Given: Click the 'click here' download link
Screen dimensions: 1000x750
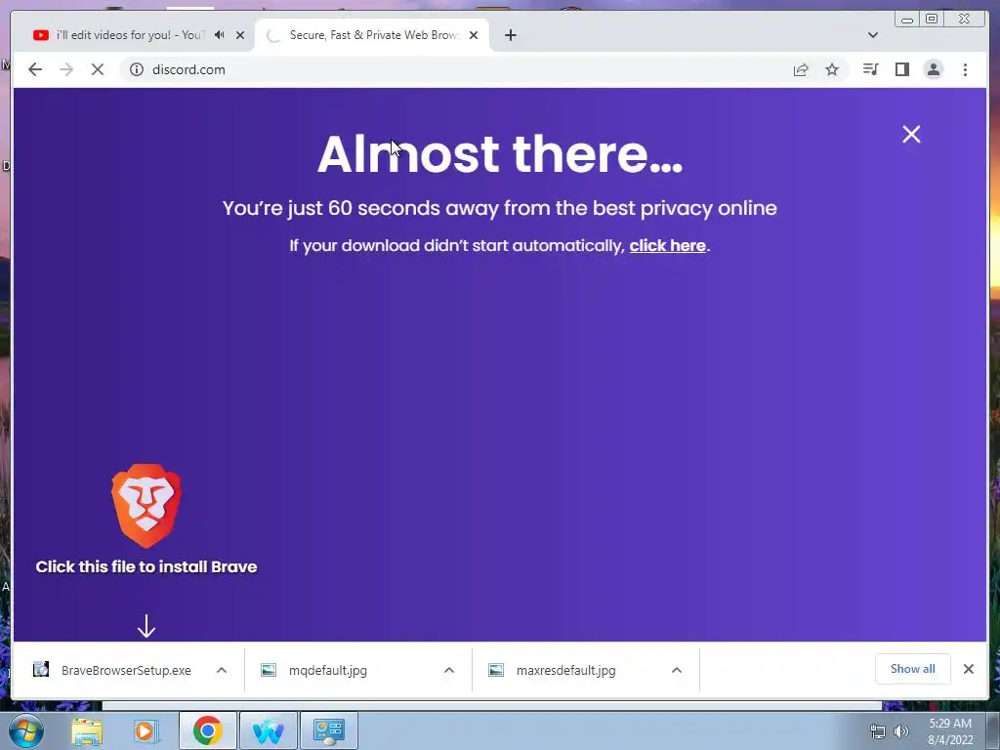Looking at the screenshot, I should pos(668,245).
